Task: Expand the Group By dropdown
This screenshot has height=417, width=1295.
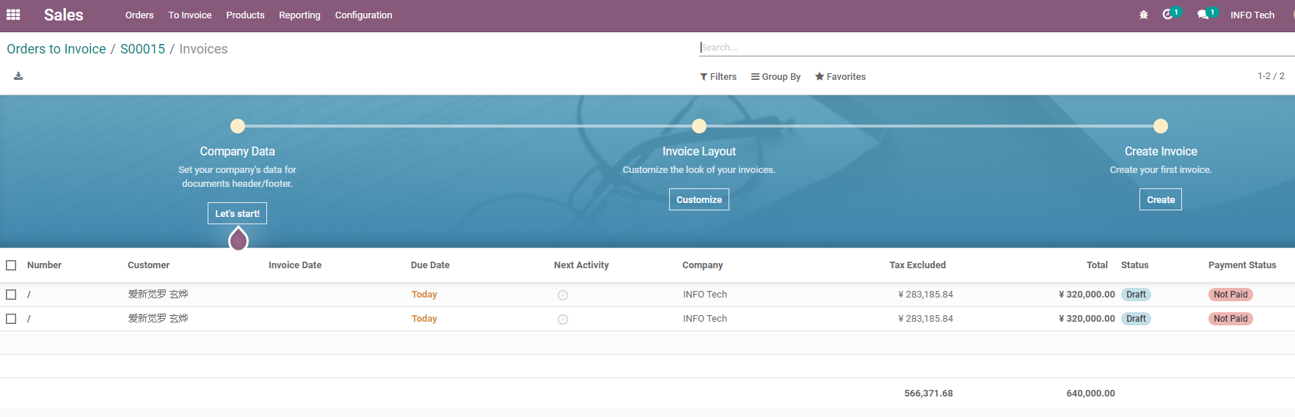Action: point(776,77)
